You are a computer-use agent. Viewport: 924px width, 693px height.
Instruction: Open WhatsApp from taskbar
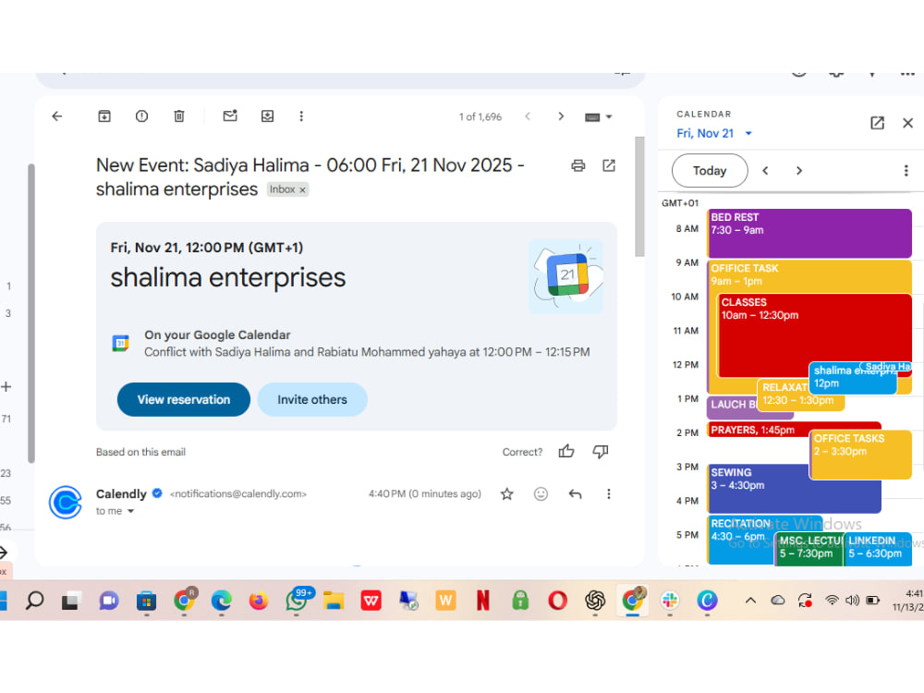[x=297, y=601]
